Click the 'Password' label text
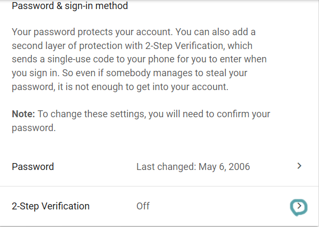 coord(33,167)
